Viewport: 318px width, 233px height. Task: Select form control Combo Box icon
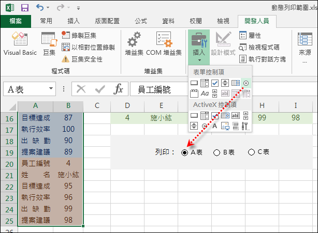click(205, 83)
